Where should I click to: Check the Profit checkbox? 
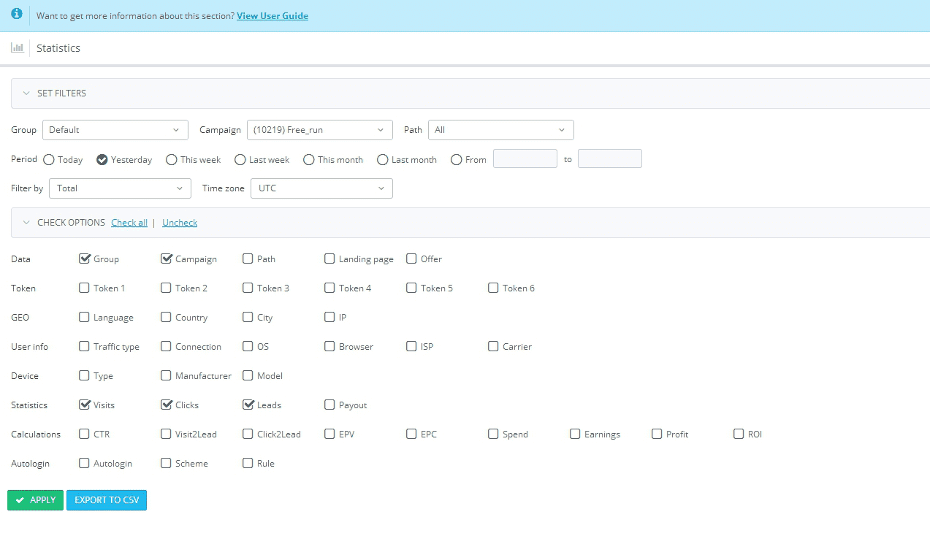point(657,434)
